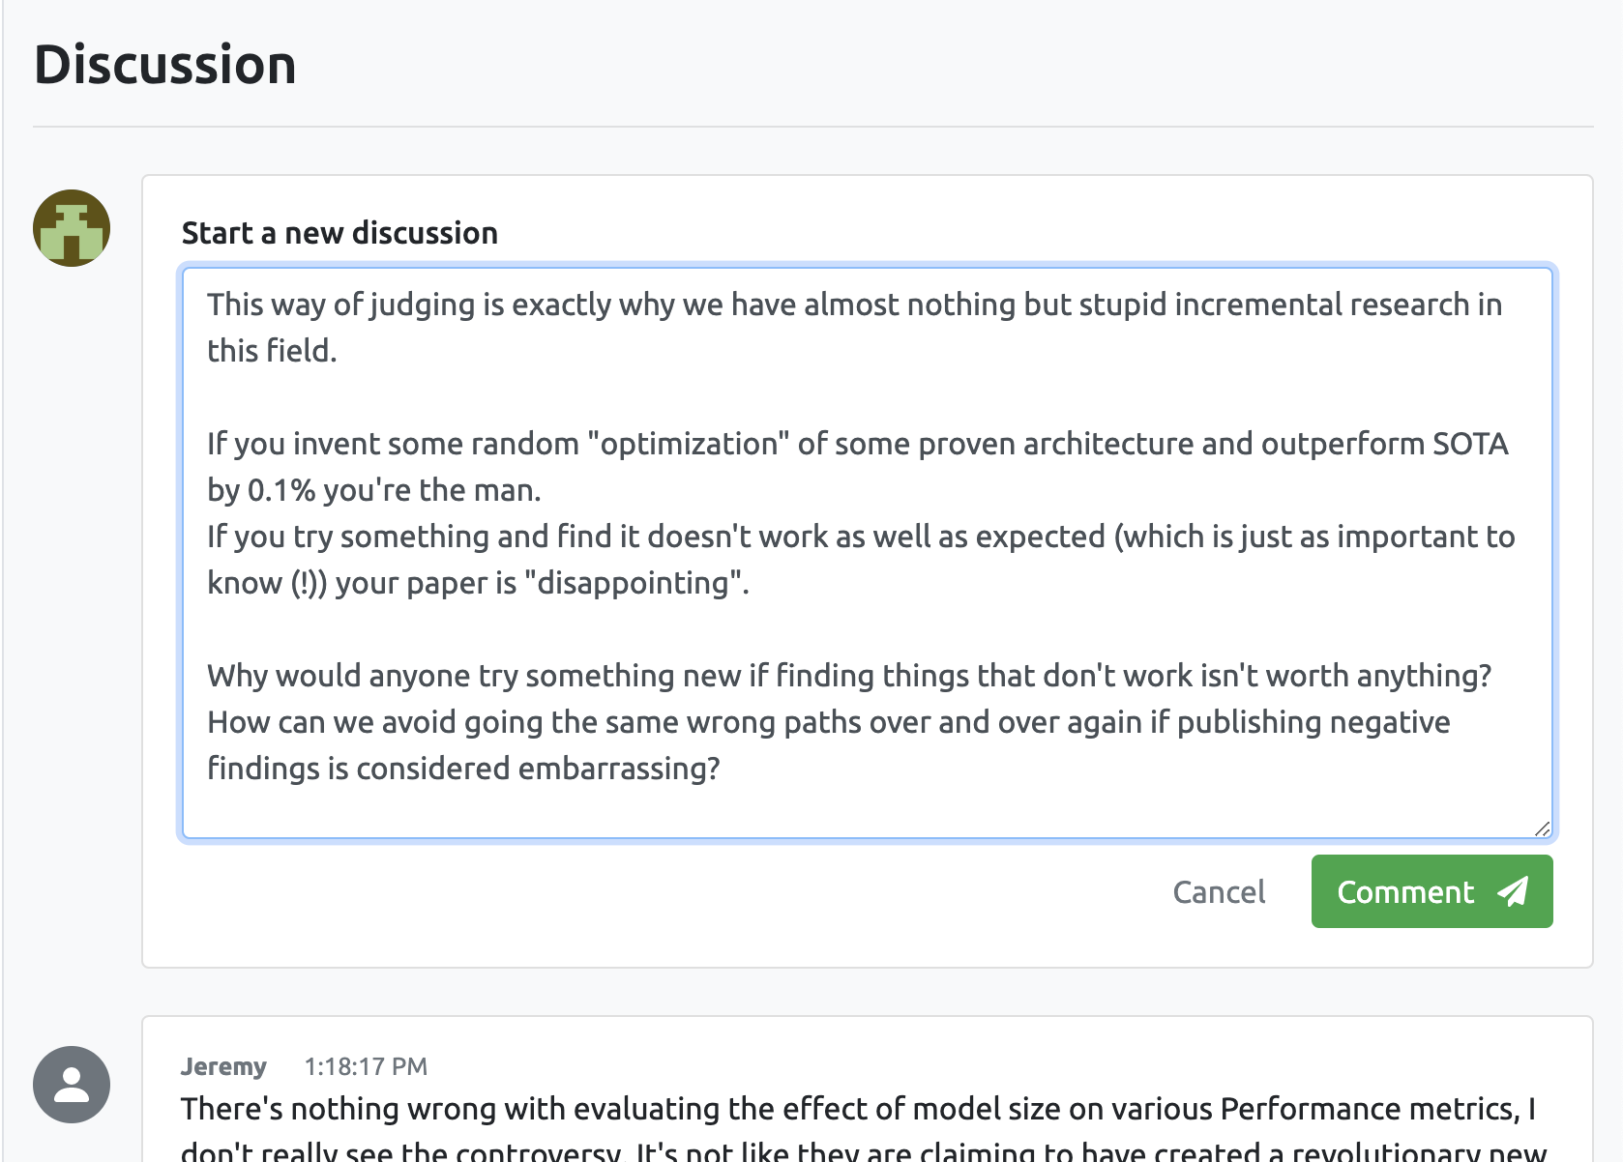Click the "Start a new discussion" heading
1623x1162 pixels.
[x=339, y=233]
